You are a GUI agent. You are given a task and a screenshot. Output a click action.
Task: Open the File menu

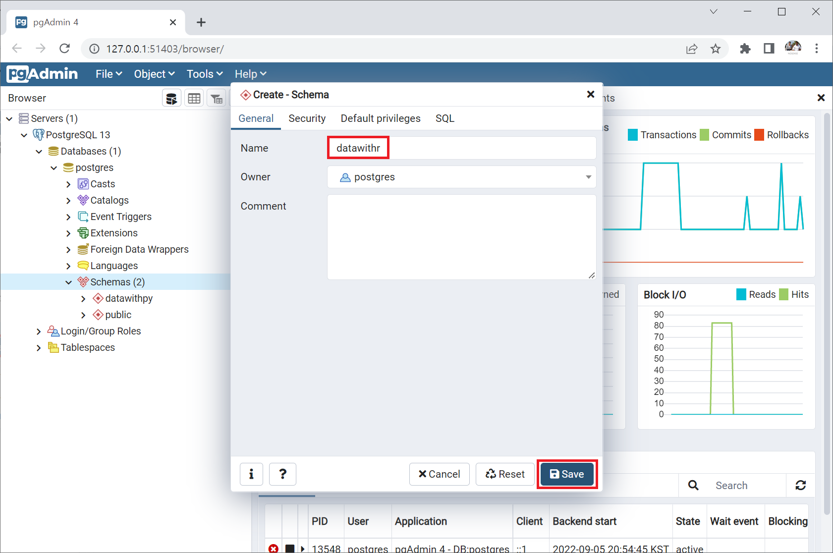[109, 74]
